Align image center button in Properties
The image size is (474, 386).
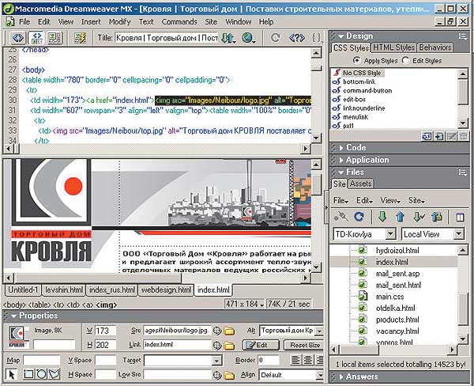(x=308, y=360)
